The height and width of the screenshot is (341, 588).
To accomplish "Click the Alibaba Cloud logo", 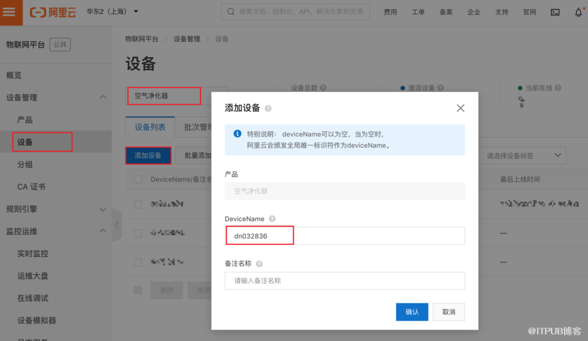I will 54,12.
